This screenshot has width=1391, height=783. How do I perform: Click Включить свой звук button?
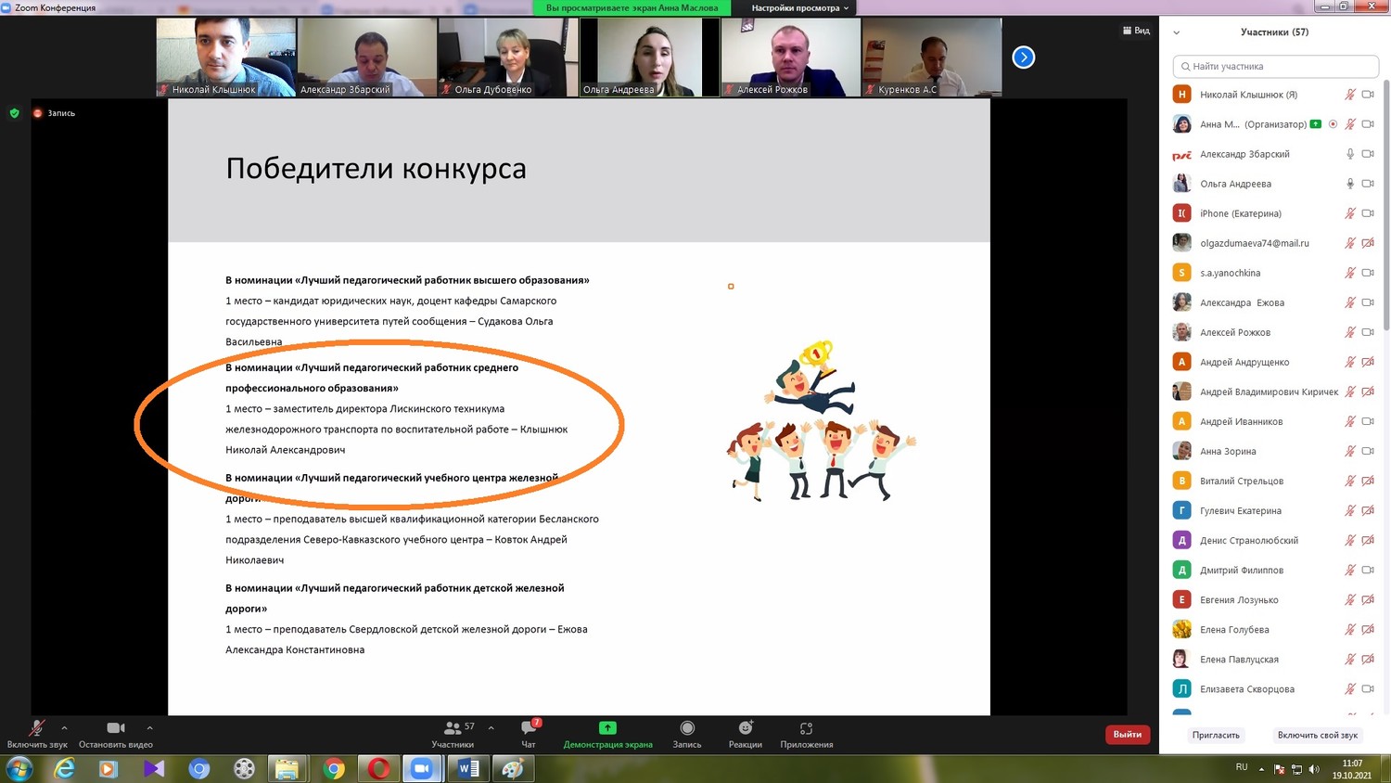(1317, 735)
